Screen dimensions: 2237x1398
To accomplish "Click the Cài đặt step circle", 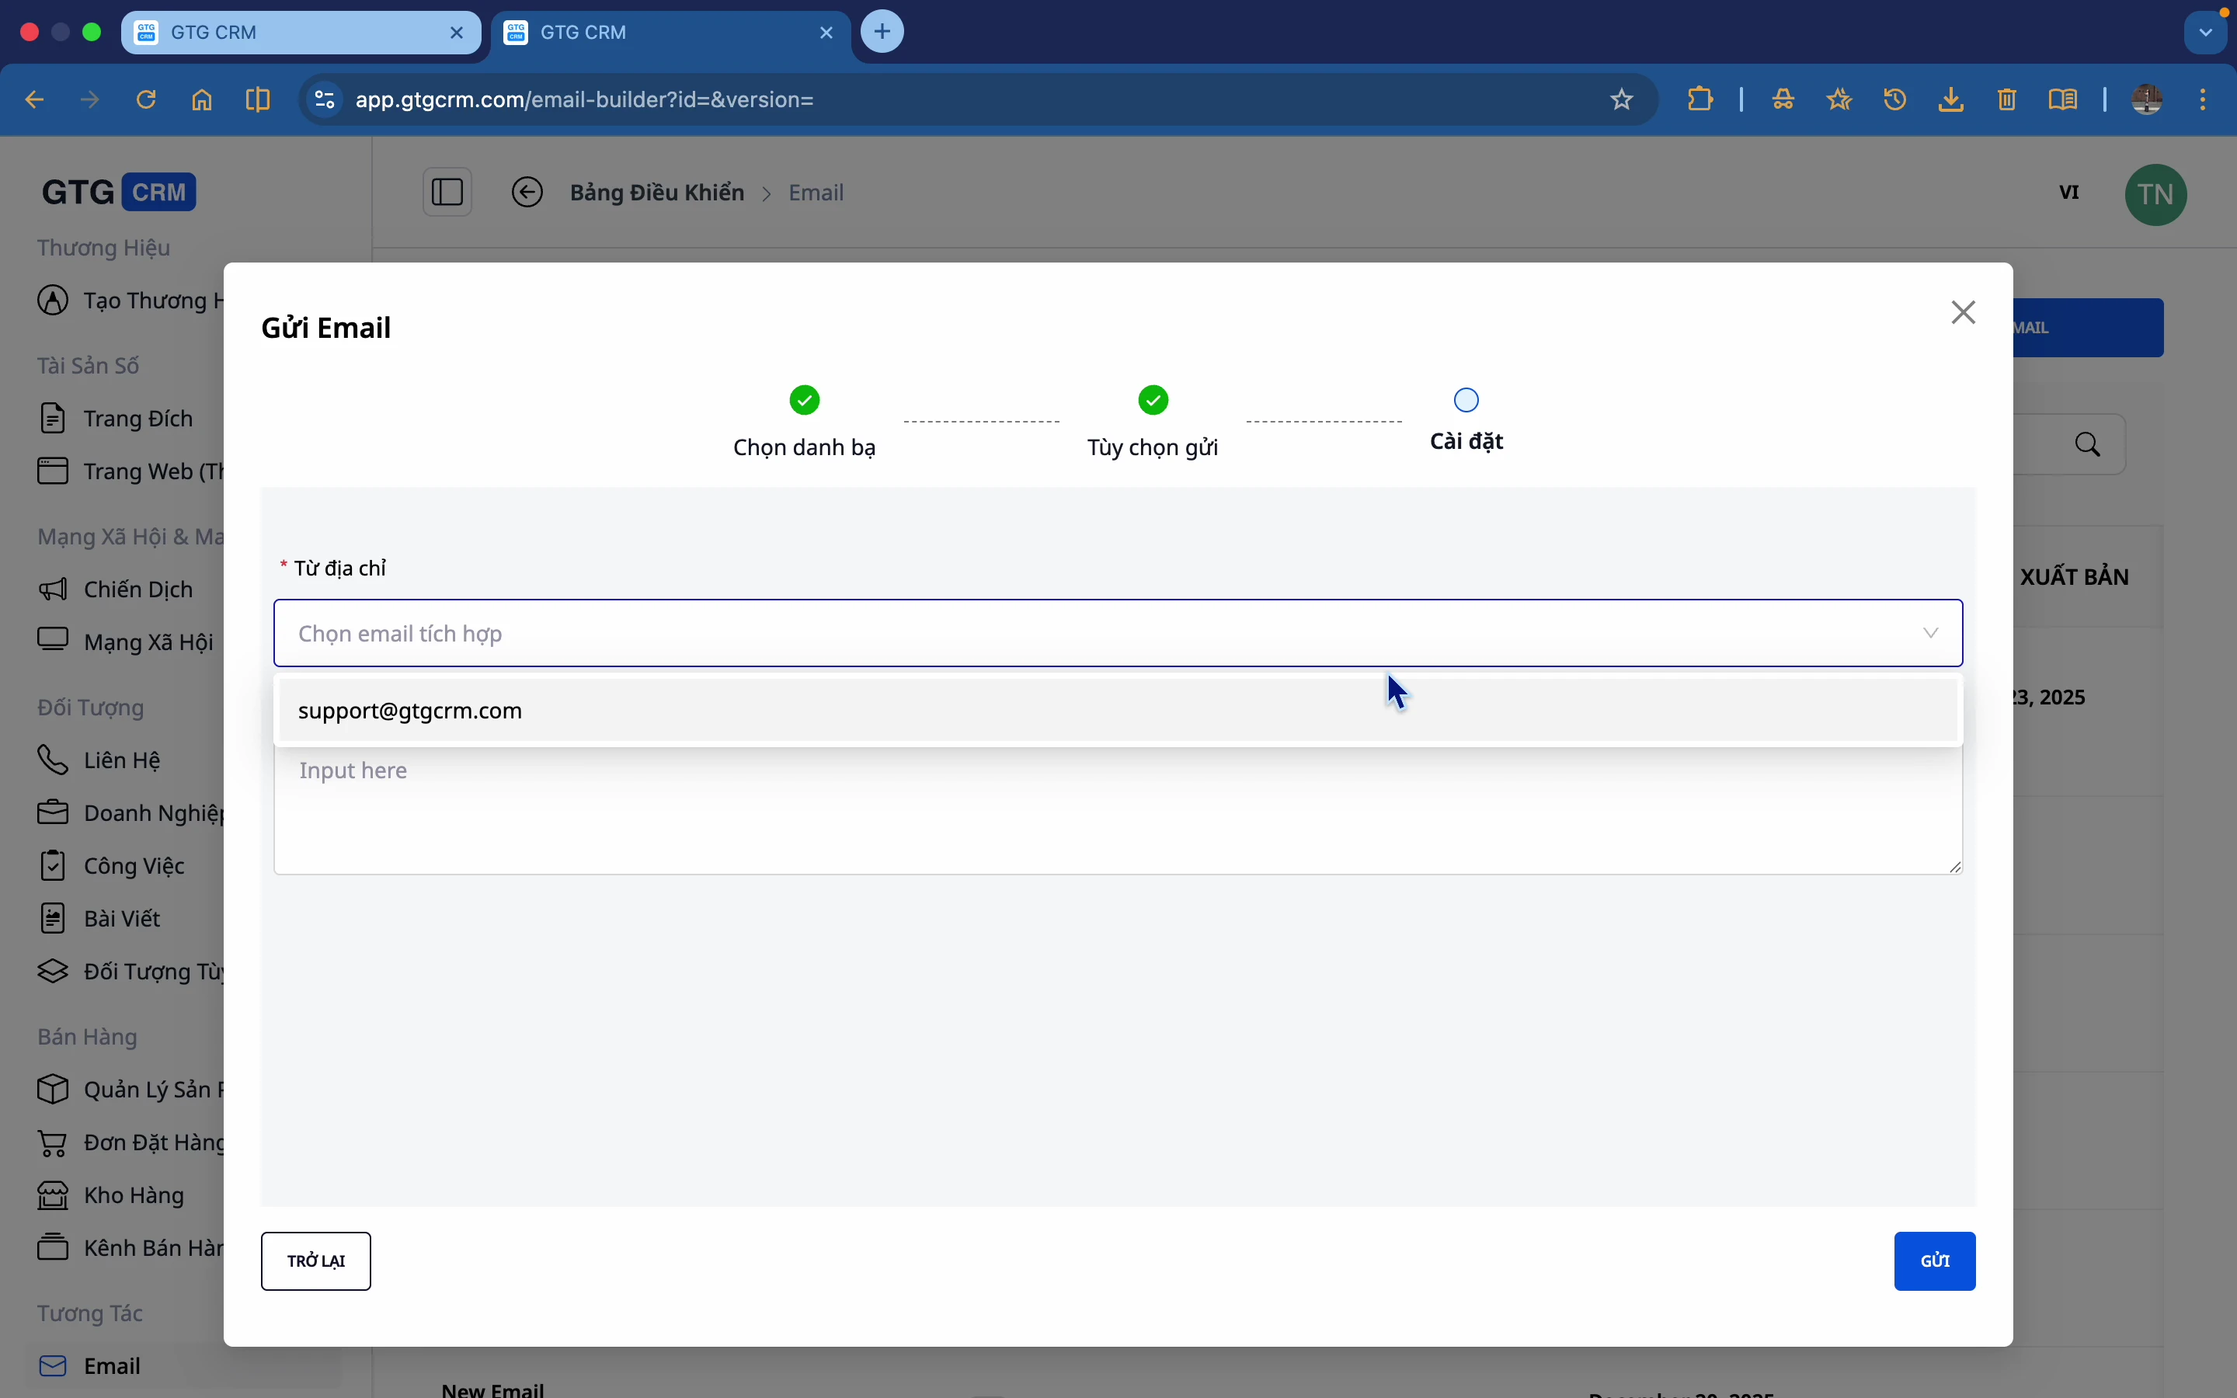I will (1466, 400).
